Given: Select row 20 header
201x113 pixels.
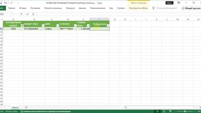Looking at the screenshot, I should click(x=1, y=45).
